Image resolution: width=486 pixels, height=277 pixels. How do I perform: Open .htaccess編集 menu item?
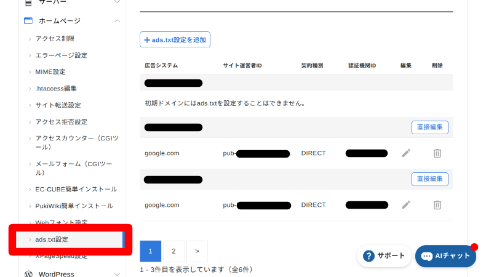pos(56,89)
